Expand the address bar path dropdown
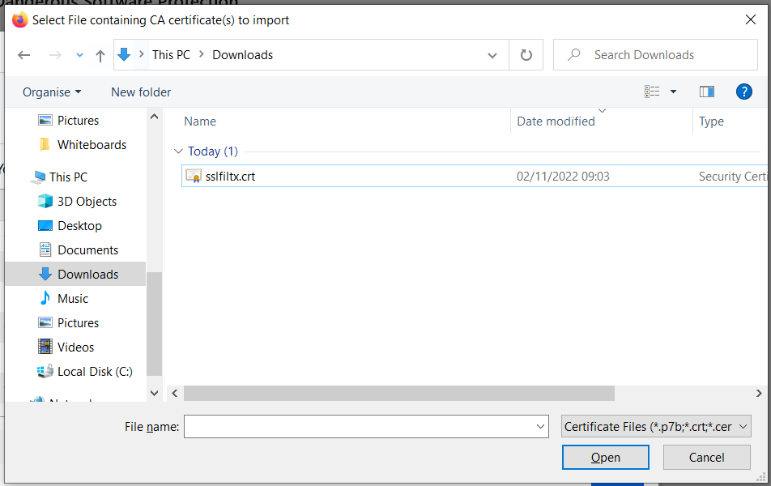This screenshot has height=486, width=771. (492, 55)
